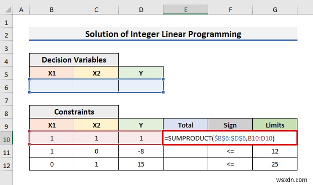
Task: Click empty Total cell in row 12
Action: pos(186,164)
